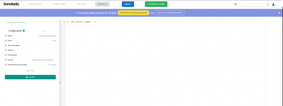Click pencil icon for Intervalo entre execuções
This screenshot has height=106, width=283.
coord(6,64)
